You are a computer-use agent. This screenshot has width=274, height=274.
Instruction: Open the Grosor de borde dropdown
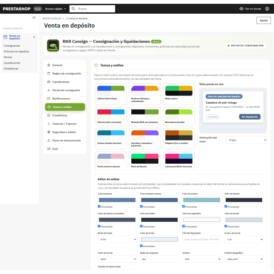(244, 239)
